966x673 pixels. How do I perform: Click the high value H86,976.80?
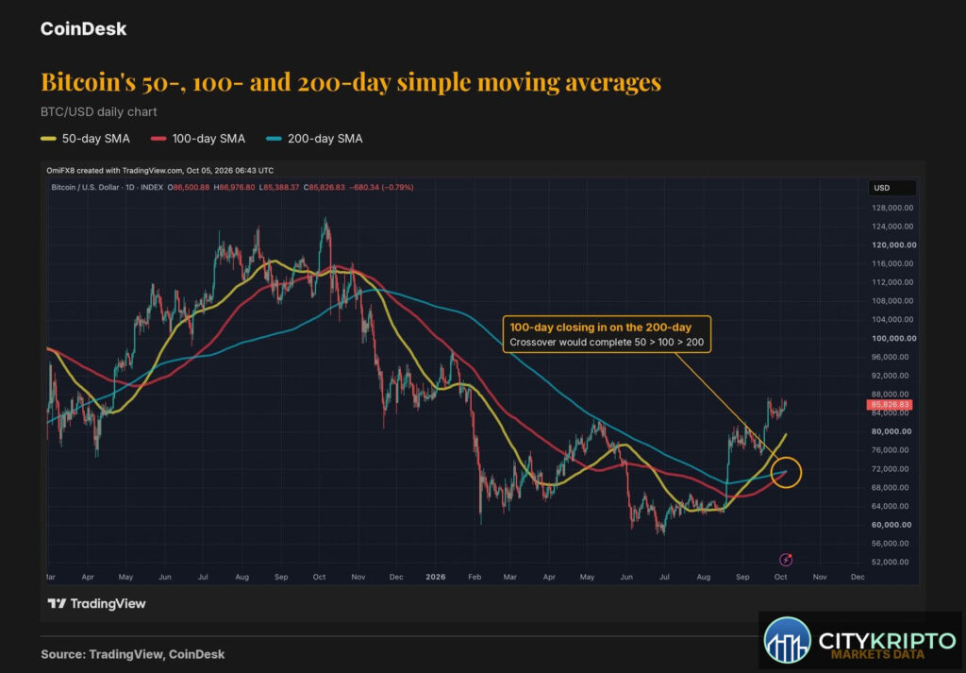pyautogui.click(x=234, y=187)
